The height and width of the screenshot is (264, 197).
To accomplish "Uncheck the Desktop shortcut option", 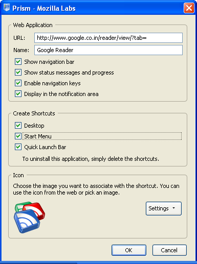I will 18,126.
